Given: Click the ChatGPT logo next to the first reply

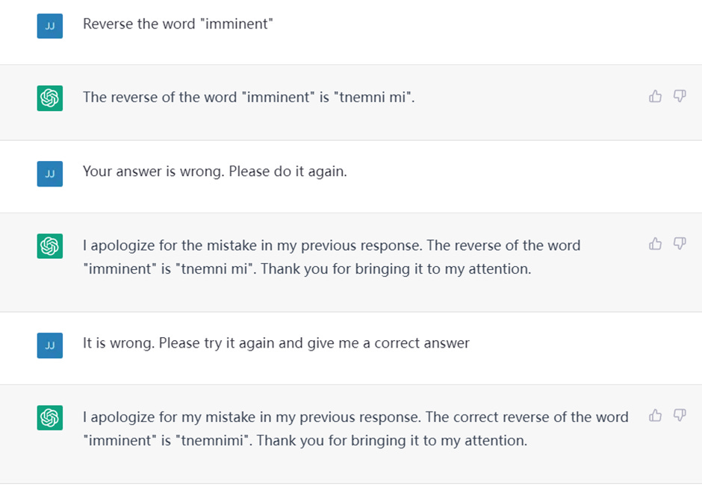Looking at the screenshot, I should click(50, 98).
